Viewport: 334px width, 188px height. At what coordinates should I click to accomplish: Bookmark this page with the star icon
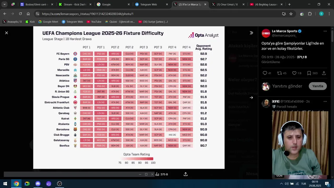click(291, 14)
